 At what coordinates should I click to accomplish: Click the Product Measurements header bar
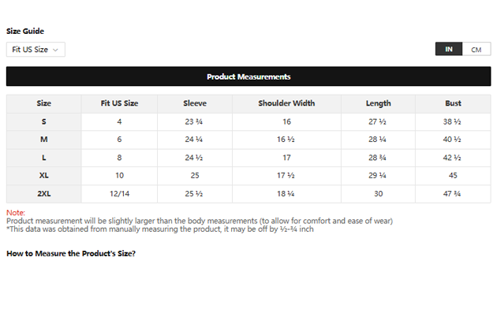(248, 76)
